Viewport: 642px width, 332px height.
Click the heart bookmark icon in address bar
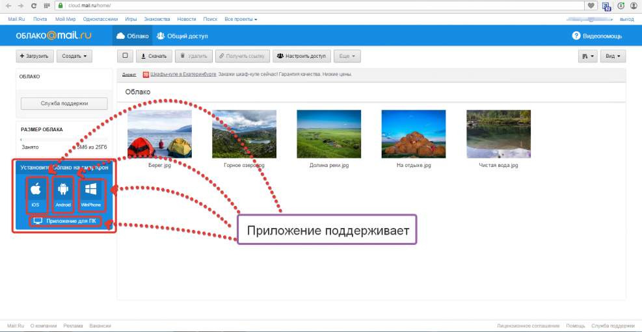[591, 5]
